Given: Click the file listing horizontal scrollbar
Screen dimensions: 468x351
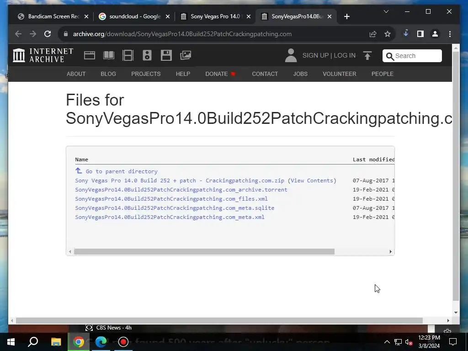Looking at the screenshot, I should click(x=204, y=252).
